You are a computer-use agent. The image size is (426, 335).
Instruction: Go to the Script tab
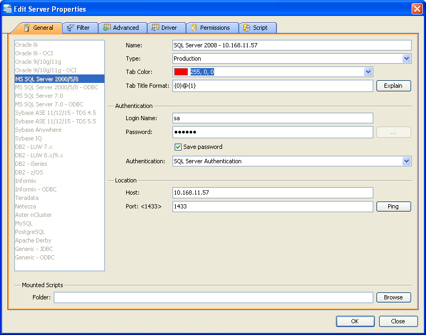tap(258, 28)
